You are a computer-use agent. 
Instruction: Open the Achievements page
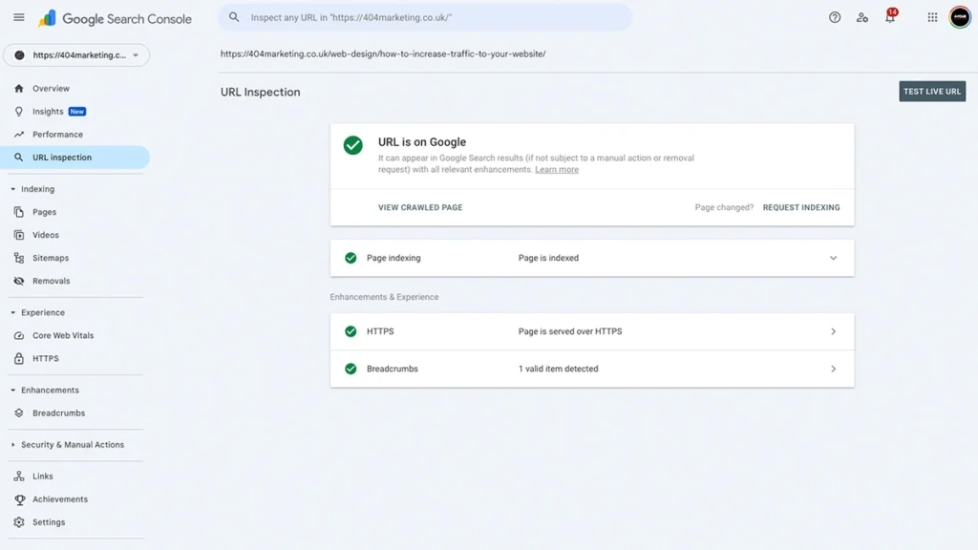point(59,499)
